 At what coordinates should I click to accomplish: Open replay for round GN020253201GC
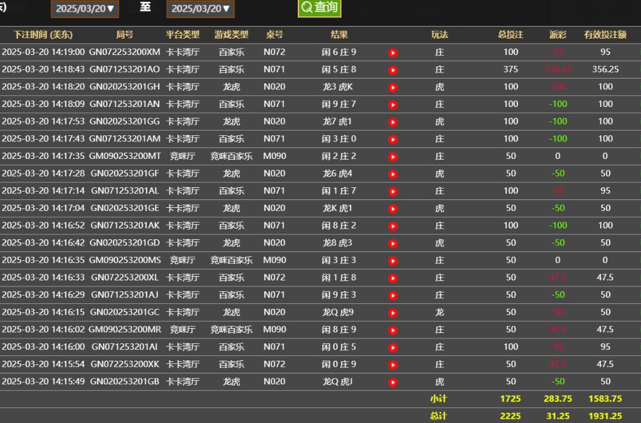[393, 313]
